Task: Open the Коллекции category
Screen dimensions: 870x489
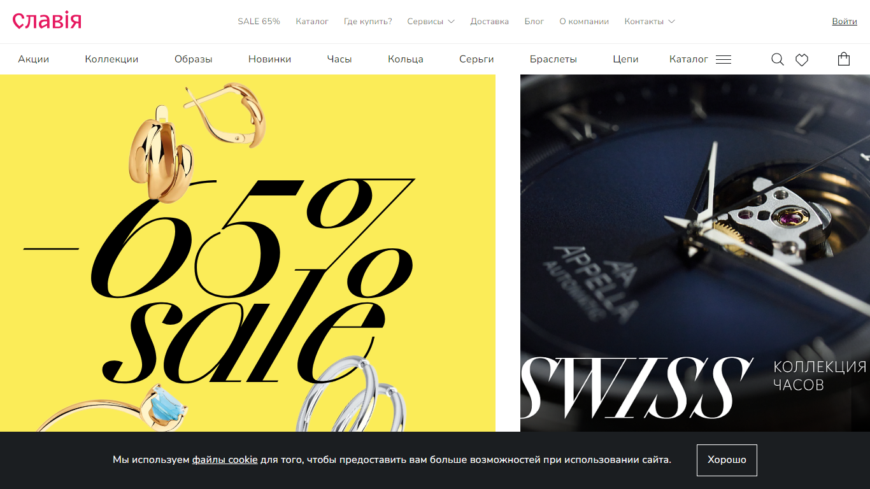Action: pos(111,59)
